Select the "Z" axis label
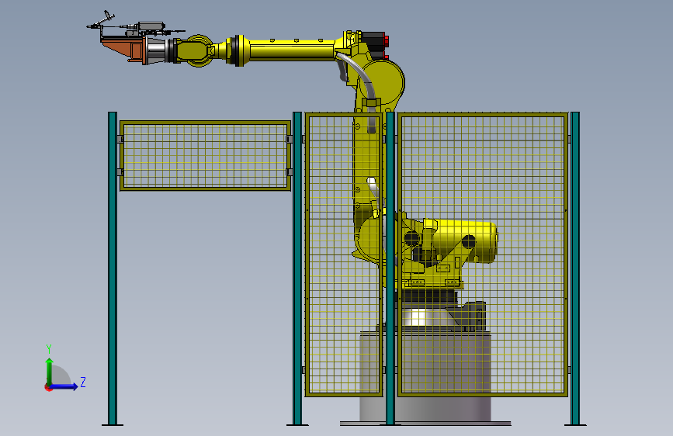 (x=83, y=382)
